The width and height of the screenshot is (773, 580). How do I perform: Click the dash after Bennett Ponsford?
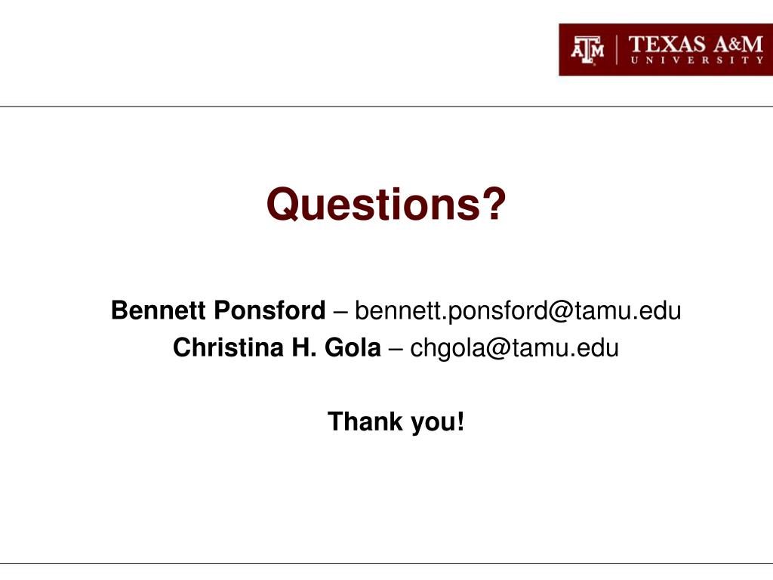(340, 312)
